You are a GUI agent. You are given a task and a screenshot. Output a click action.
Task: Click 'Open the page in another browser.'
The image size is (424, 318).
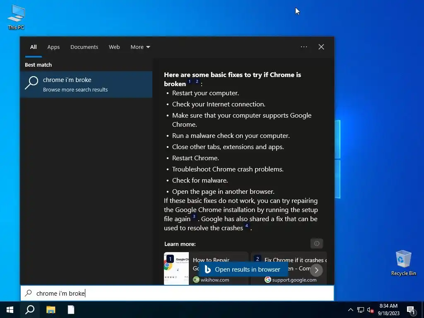[x=223, y=191]
